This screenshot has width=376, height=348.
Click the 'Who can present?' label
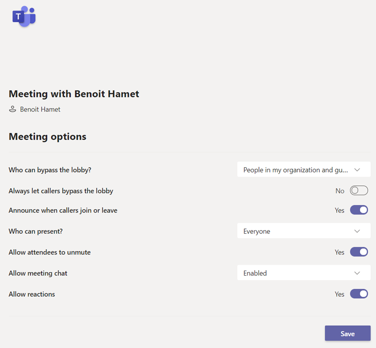36,231
